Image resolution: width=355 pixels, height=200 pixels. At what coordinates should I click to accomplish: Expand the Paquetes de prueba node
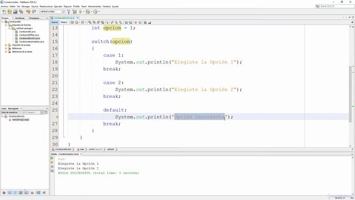[x=6, y=45]
